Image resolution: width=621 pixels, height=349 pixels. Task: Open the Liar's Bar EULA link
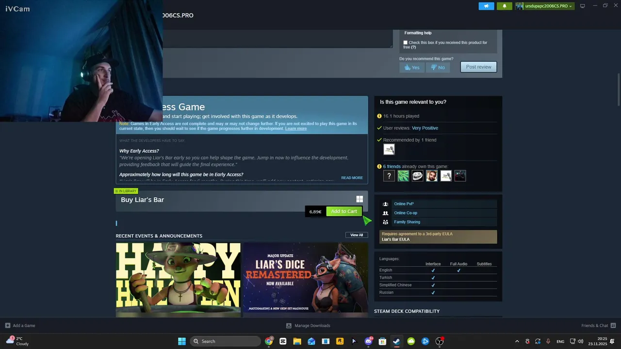click(x=395, y=239)
